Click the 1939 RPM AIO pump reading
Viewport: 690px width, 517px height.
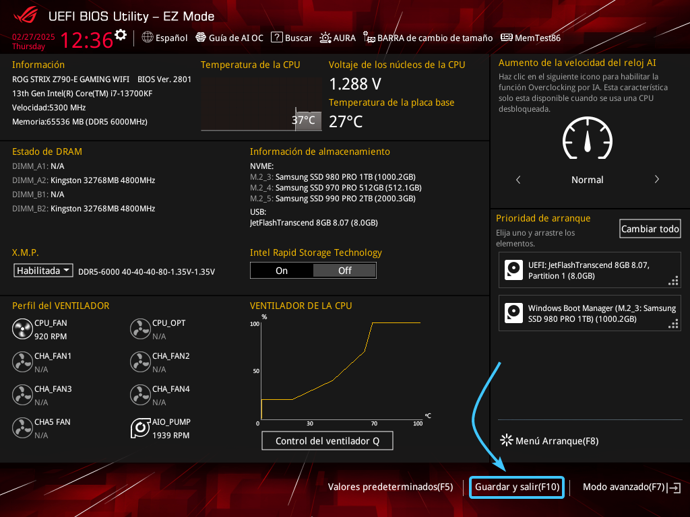170,436
